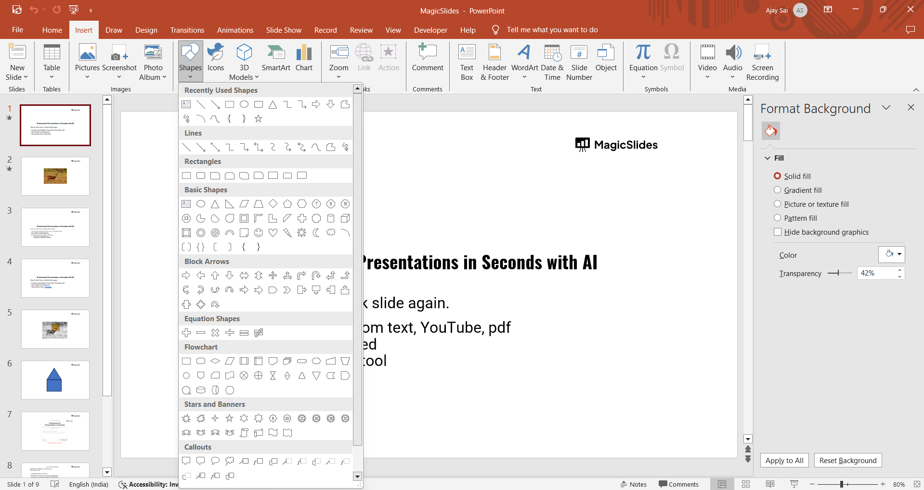Pick the smiley face shape
924x490 pixels.
point(259,233)
